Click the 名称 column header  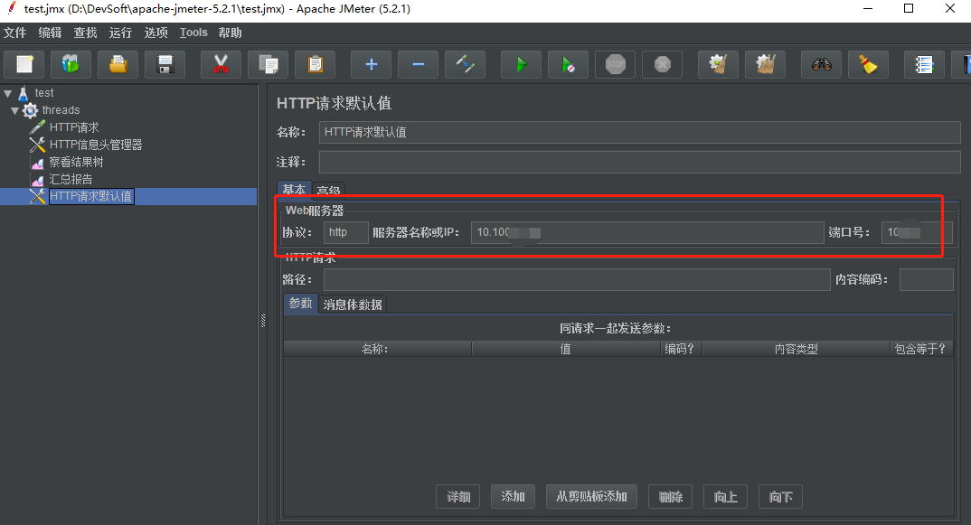click(377, 349)
